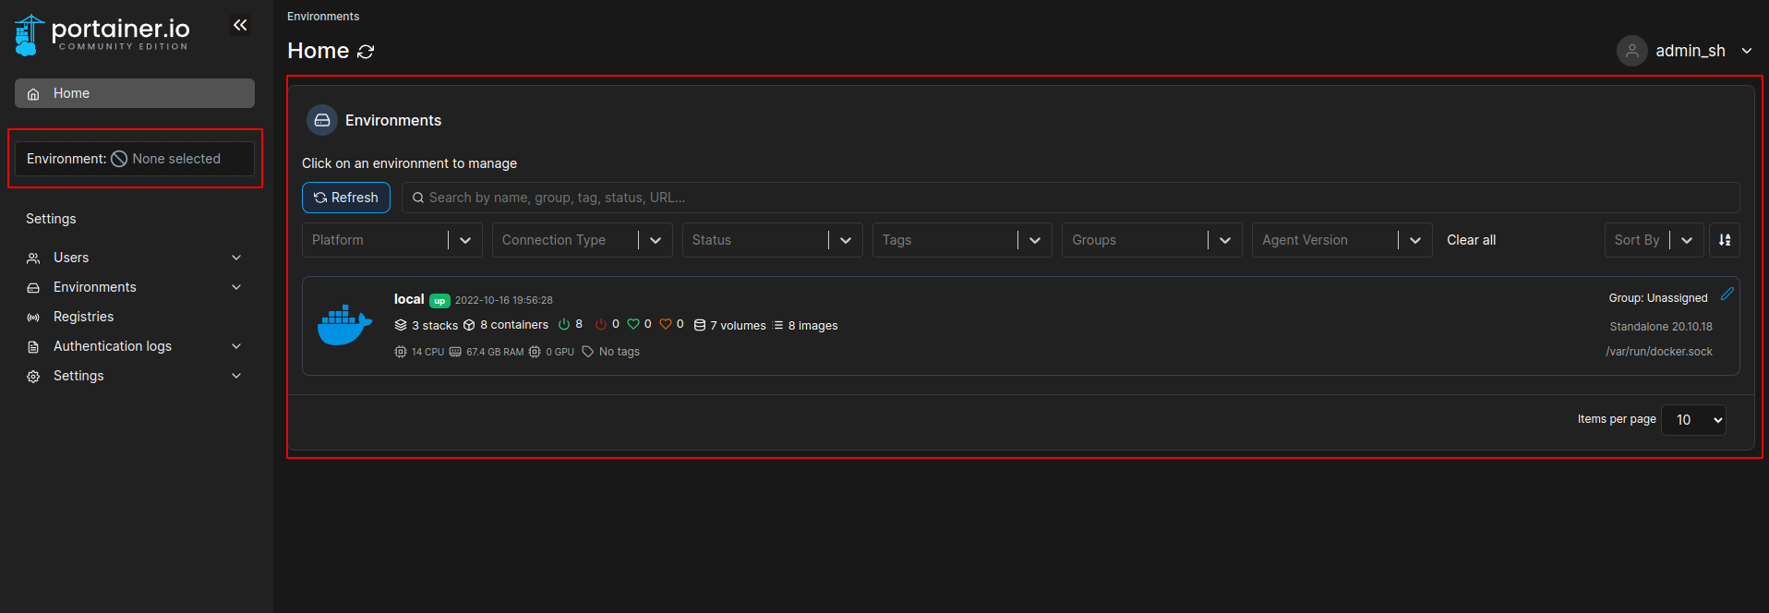Viewport: 1769px width, 613px height.
Task: Click the environment search field
Action: pyautogui.click(x=1069, y=198)
